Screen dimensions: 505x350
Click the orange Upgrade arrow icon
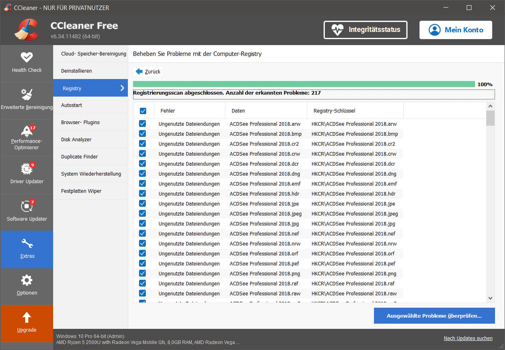[x=26, y=316]
